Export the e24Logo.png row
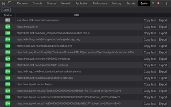Viewport: 171px width, 107px height. coord(163,40)
